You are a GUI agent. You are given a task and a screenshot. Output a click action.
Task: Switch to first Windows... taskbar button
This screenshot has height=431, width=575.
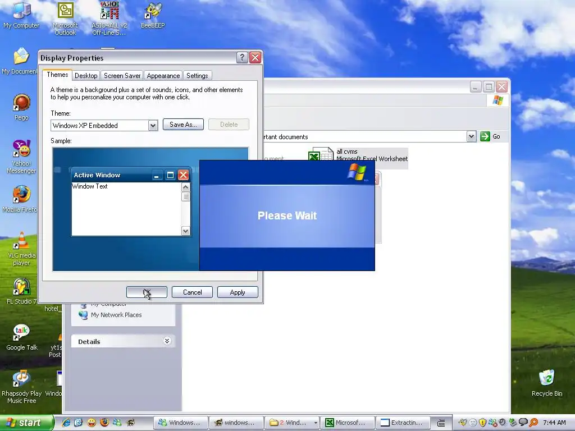[180, 423]
